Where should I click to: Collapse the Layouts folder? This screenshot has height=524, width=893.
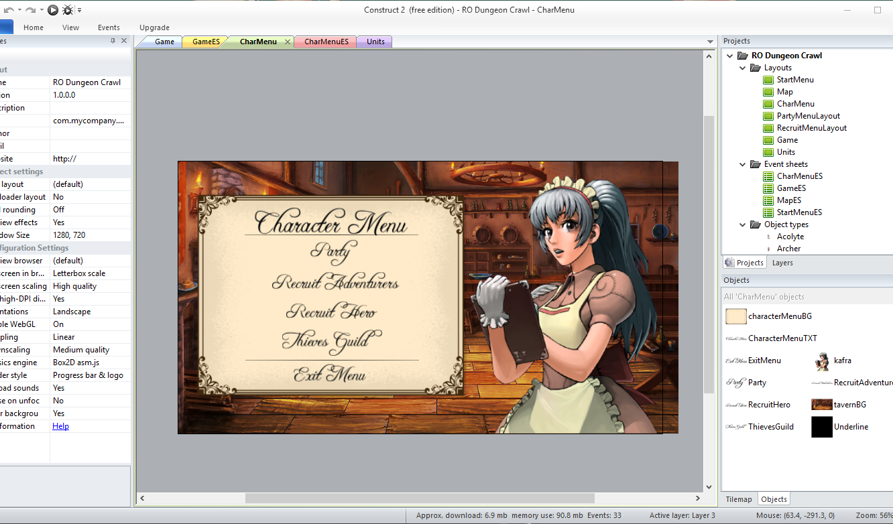click(742, 68)
